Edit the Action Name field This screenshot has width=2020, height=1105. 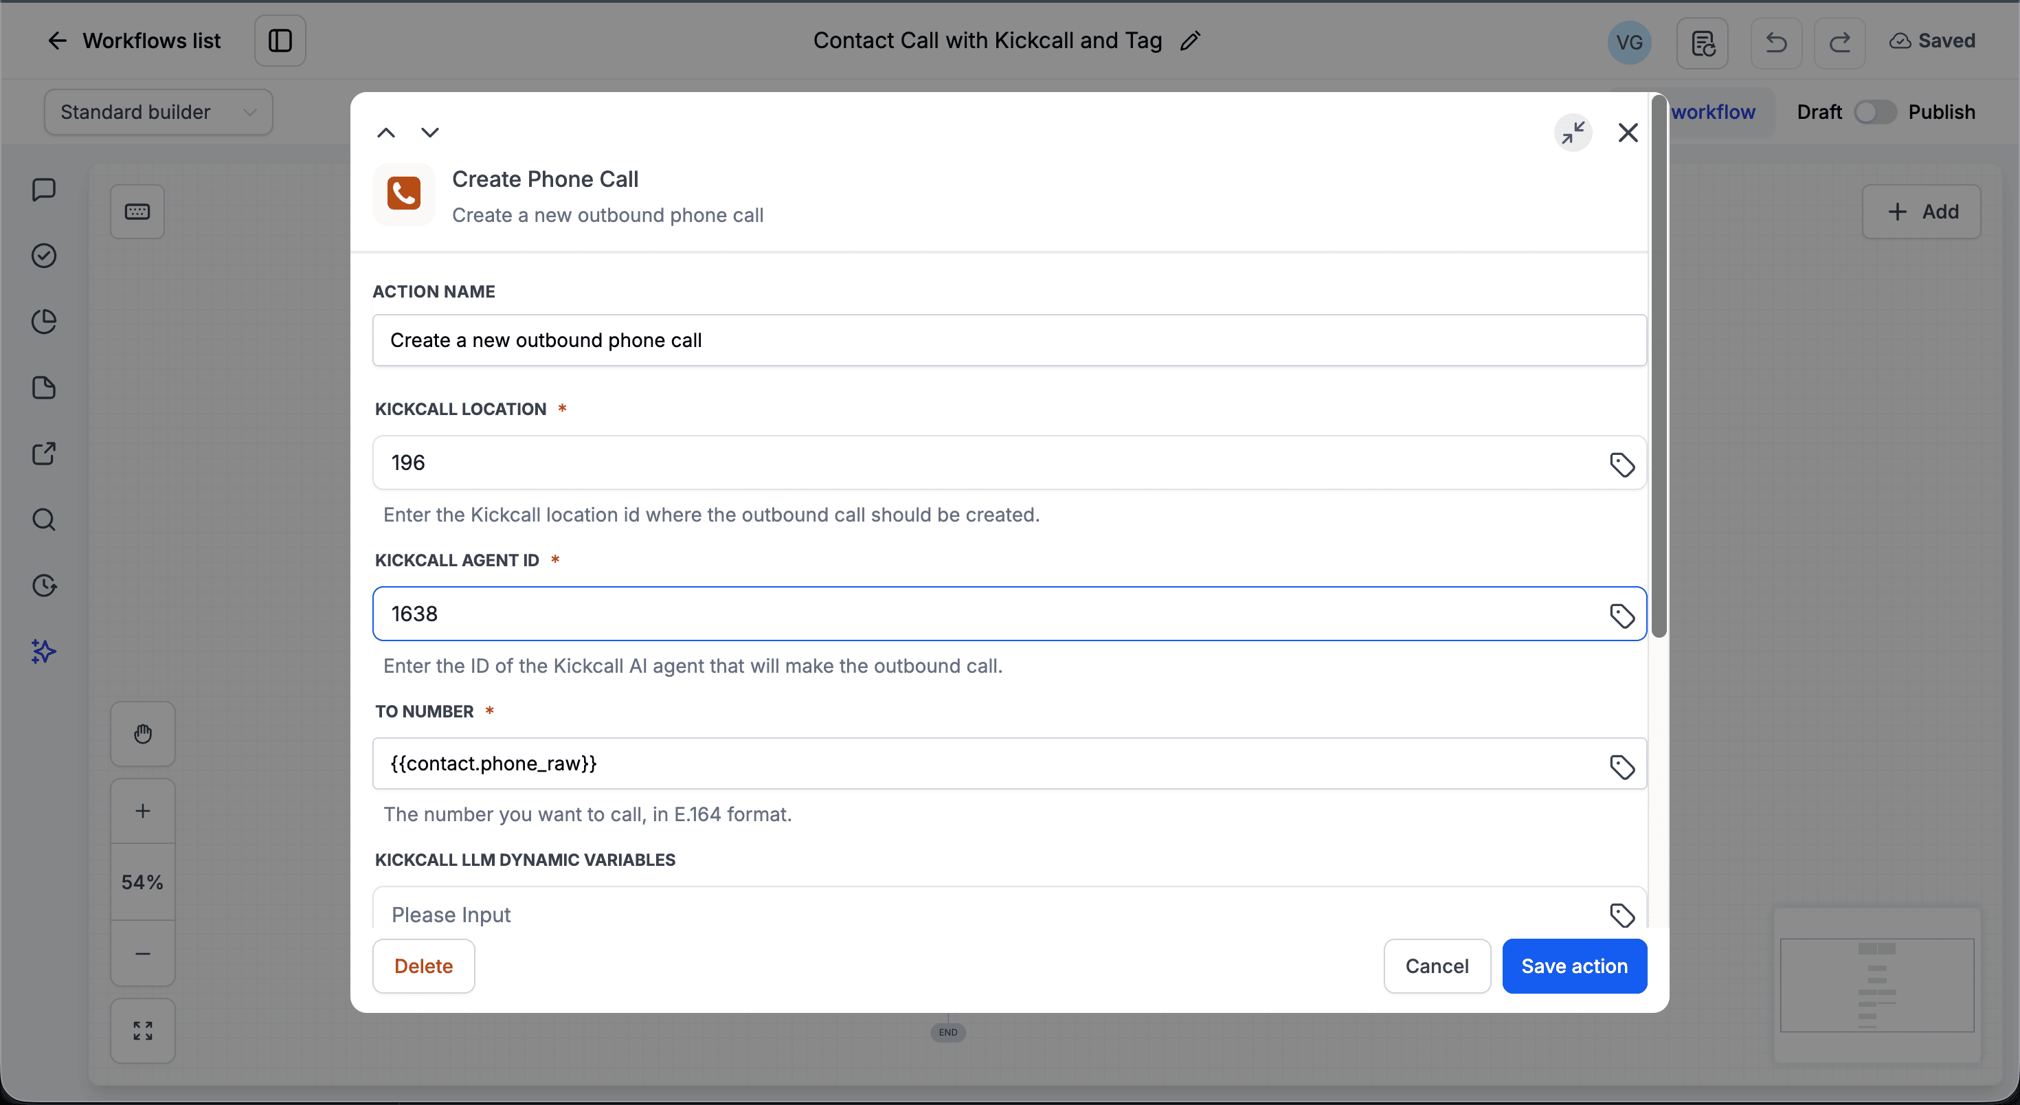point(1009,340)
